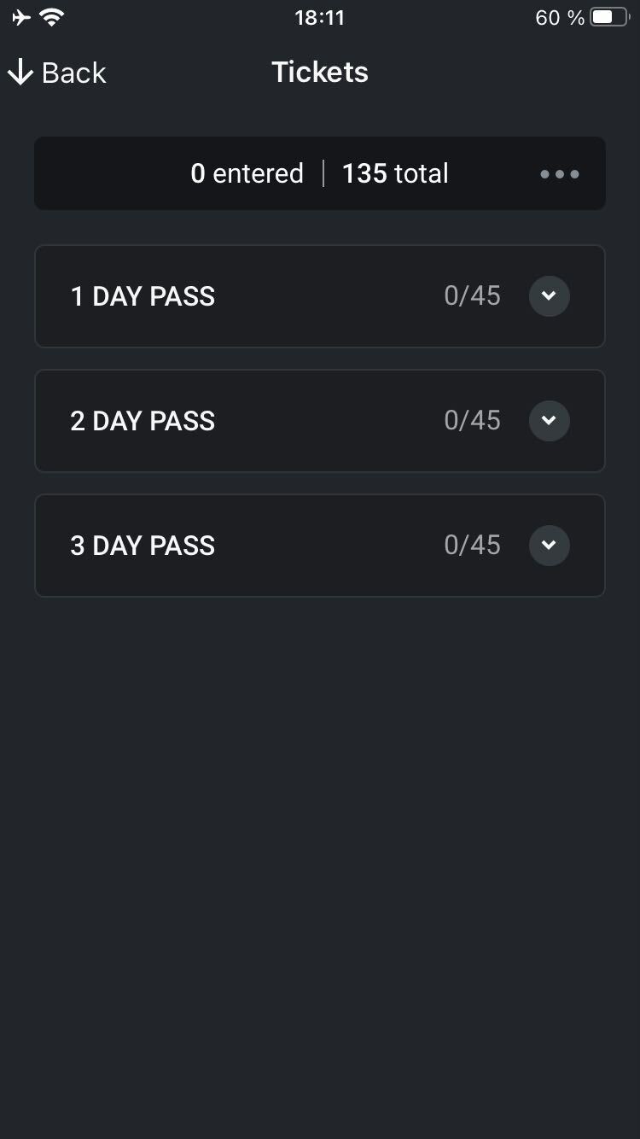Screen dimensions: 640x1139
Task: Tap the Tickets page title
Action: [x=320, y=72]
